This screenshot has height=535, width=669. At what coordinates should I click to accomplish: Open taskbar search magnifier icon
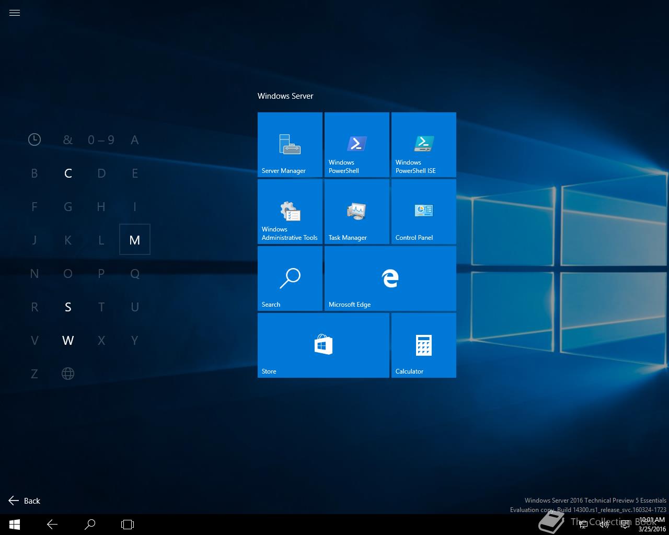pyautogui.click(x=90, y=525)
